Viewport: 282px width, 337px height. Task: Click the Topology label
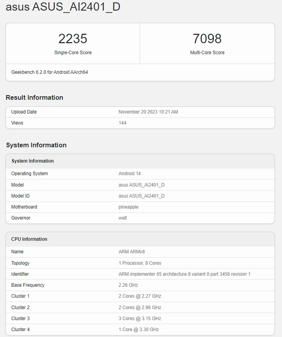click(x=20, y=263)
